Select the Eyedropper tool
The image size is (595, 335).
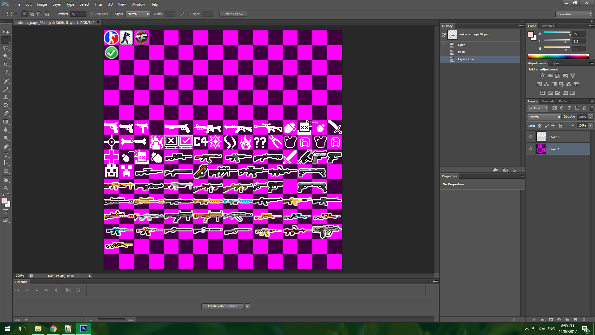6,73
